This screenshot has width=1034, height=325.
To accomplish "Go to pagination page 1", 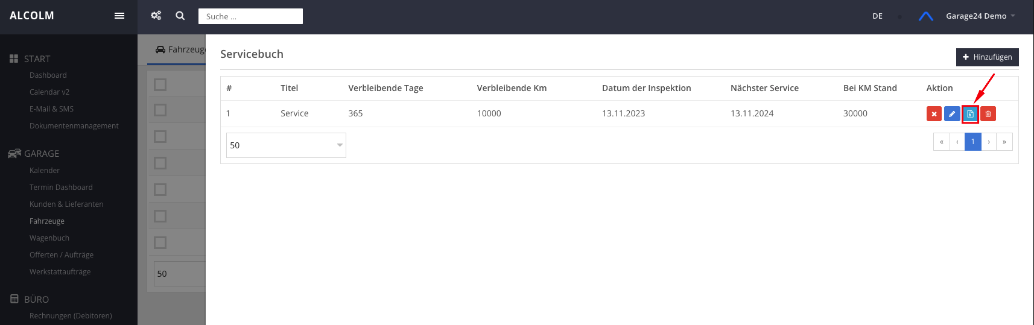I will tap(972, 142).
